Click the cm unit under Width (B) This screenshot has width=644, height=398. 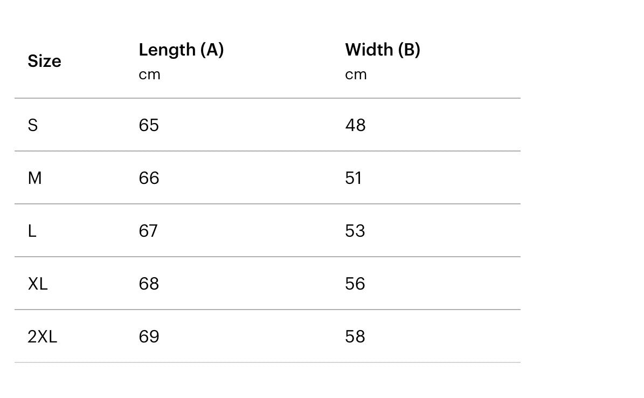[x=356, y=74]
